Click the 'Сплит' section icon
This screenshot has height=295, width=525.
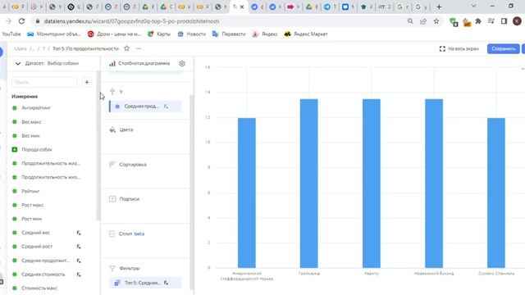pos(112,234)
